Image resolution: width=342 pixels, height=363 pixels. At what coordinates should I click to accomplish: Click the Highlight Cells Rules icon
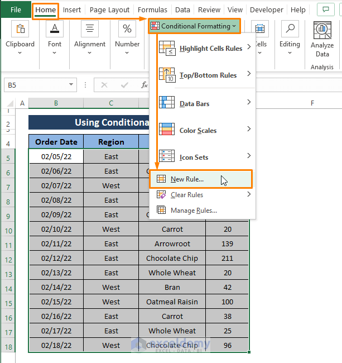(x=167, y=48)
